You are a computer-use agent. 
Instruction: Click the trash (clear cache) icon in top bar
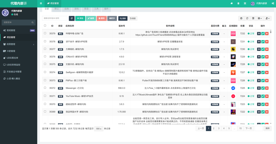238,3
